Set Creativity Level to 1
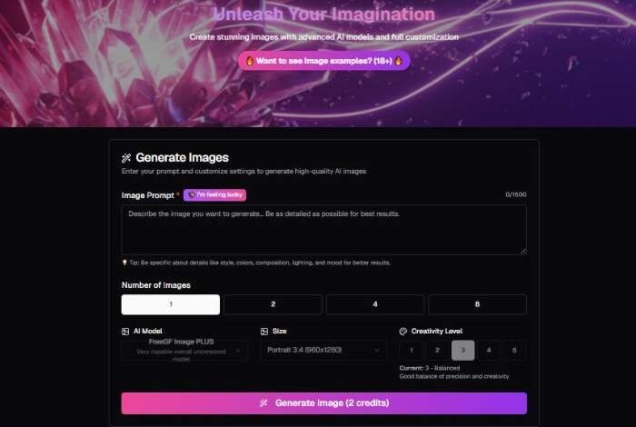Viewport: 636px width, 427px height. (412, 351)
